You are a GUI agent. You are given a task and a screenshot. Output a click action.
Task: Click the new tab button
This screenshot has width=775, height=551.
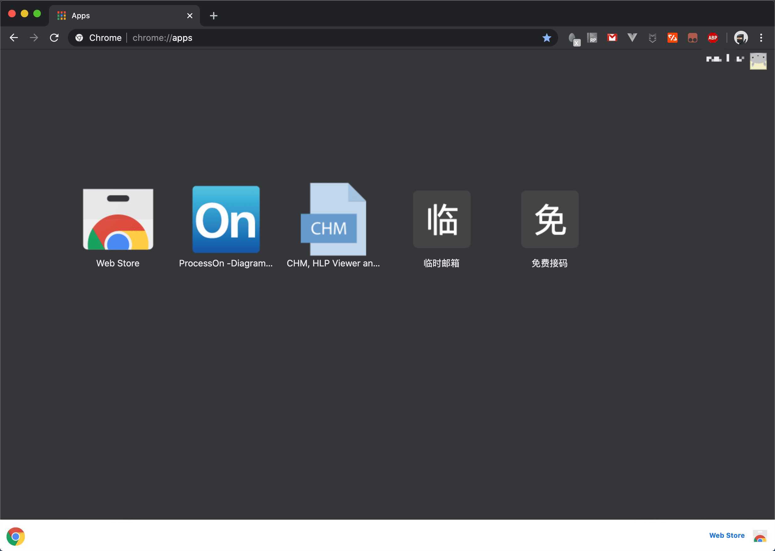tap(213, 15)
